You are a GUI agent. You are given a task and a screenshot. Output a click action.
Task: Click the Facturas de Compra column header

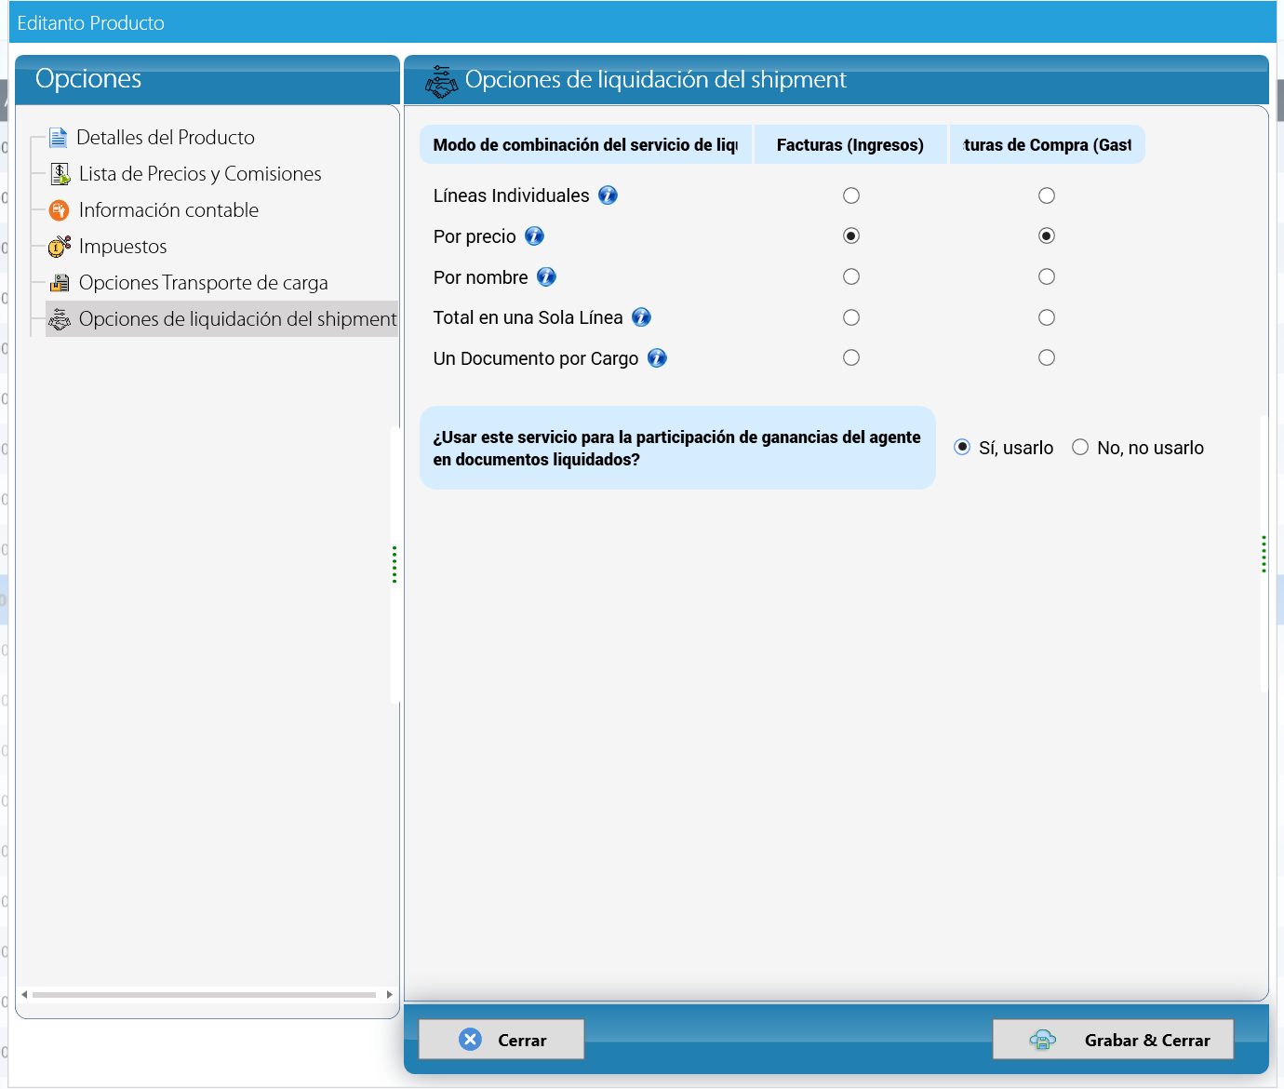click(x=1048, y=145)
